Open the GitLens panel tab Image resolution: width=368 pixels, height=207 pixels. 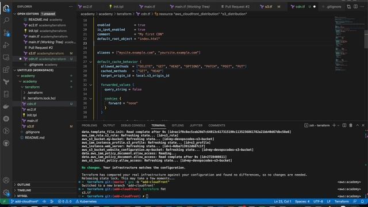[x=178, y=125]
